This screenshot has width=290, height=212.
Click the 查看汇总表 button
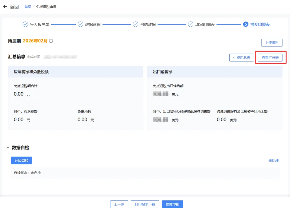click(270, 57)
